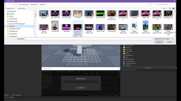Select Teams in Explorer panel

click(x=127, y=53)
